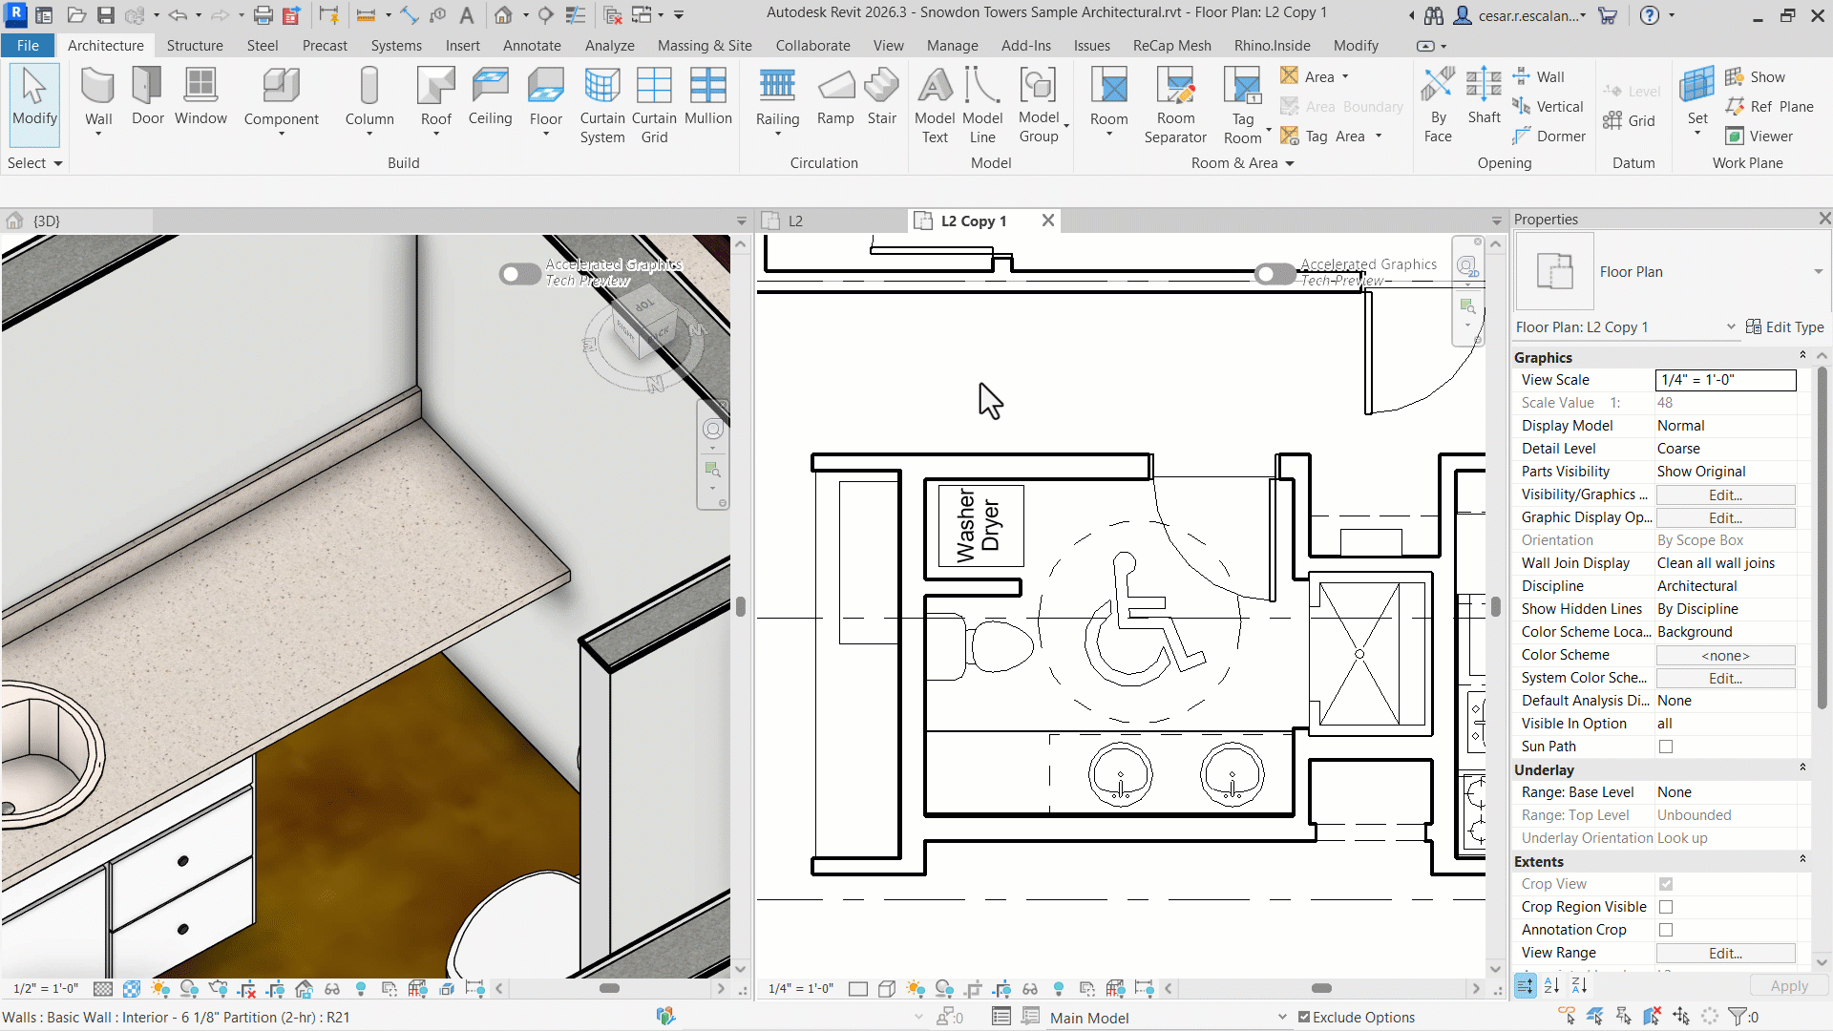Enable the Sun Path checkbox
This screenshot has width=1833, height=1031.
[x=1666, y=747]
